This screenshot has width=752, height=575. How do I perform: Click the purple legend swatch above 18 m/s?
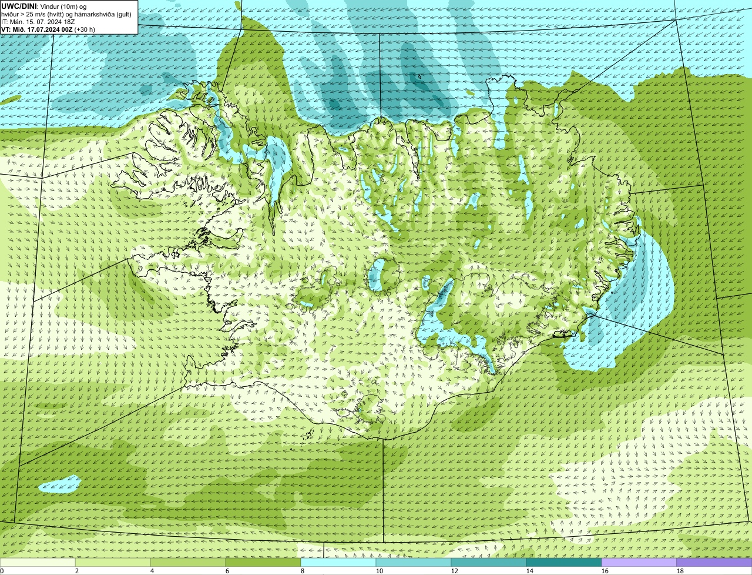tap(714, 563)
